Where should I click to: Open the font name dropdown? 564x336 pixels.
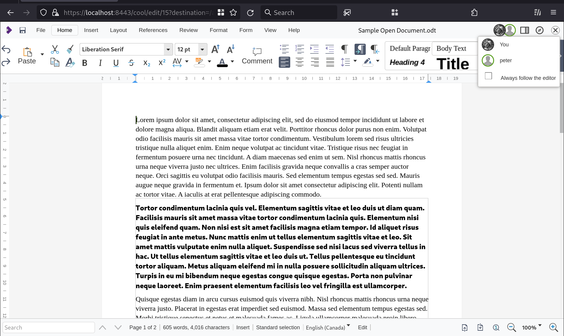[x=168, y=49]
